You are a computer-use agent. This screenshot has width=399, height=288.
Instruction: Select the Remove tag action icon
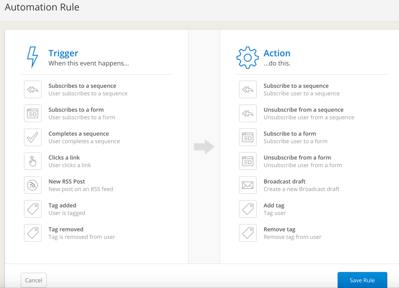click(248, 233)
